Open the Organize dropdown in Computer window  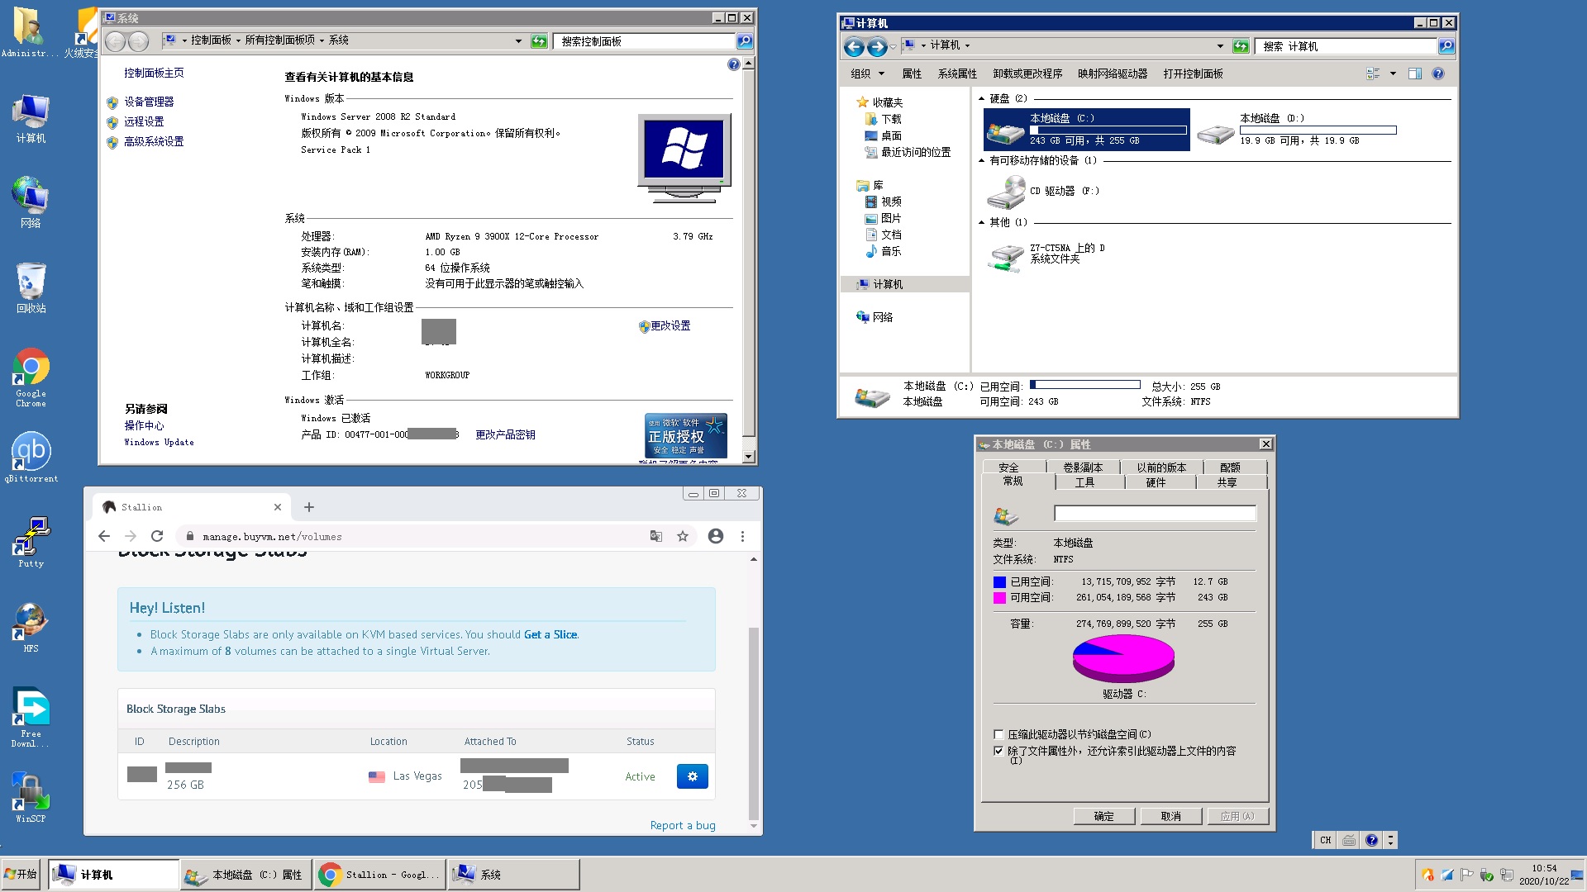868,74
